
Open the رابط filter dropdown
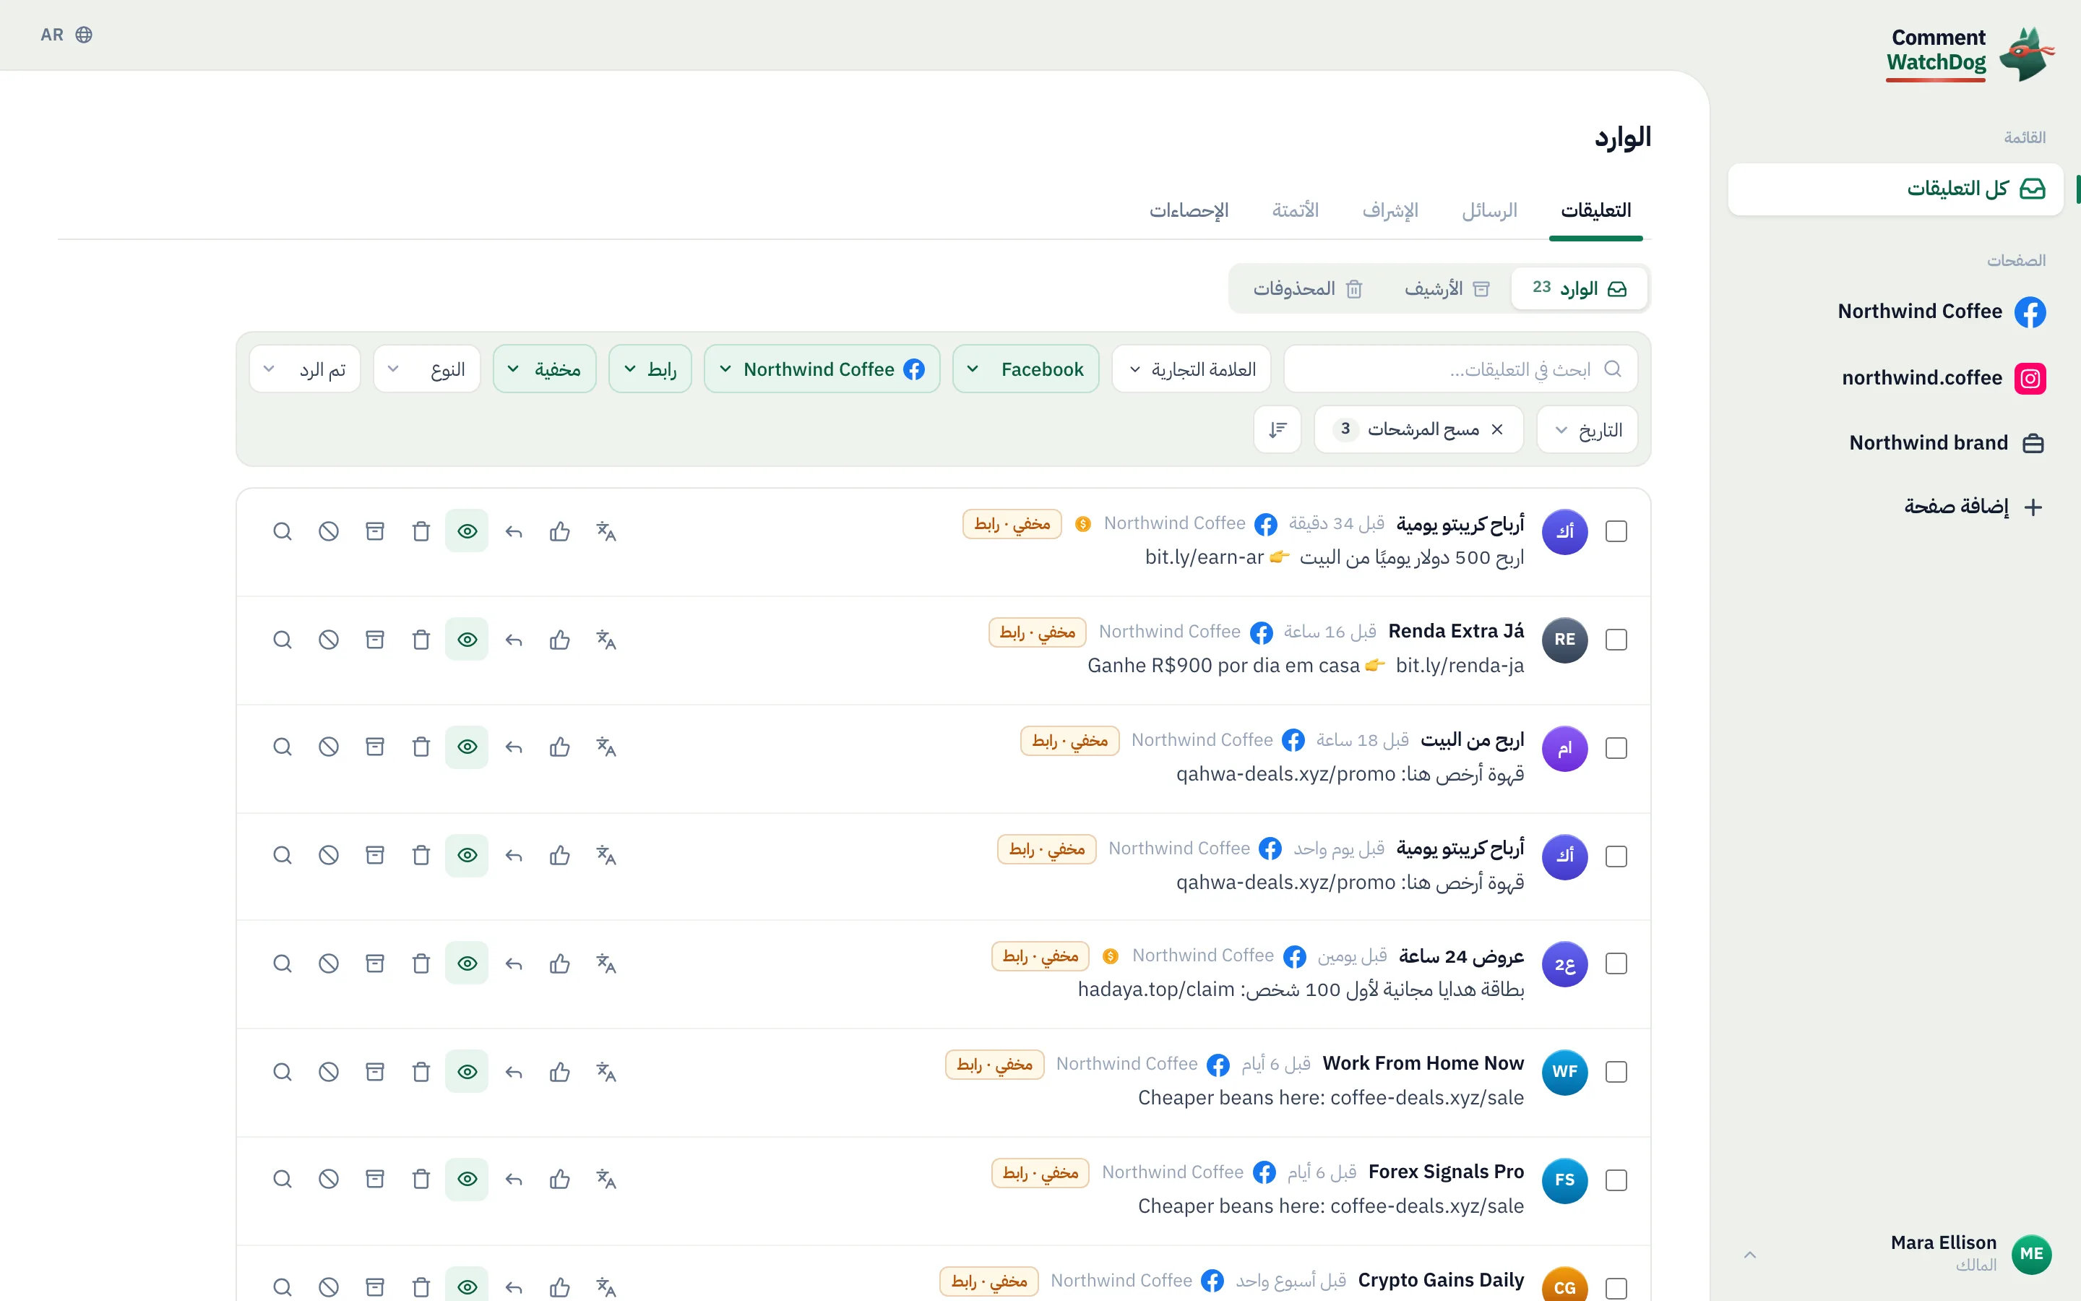[650, 369]
